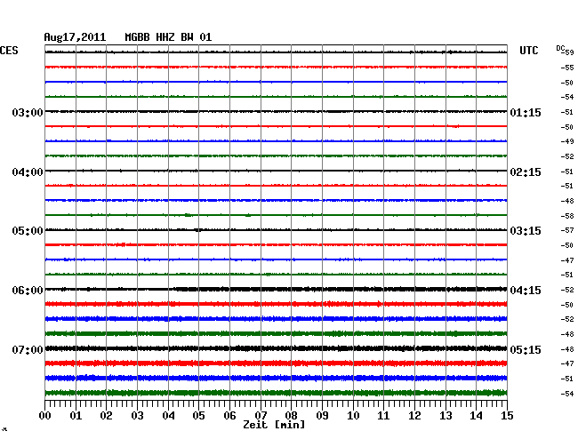Click the 01 minute axis tick label
578x439 pixels.
click(76, 416)
